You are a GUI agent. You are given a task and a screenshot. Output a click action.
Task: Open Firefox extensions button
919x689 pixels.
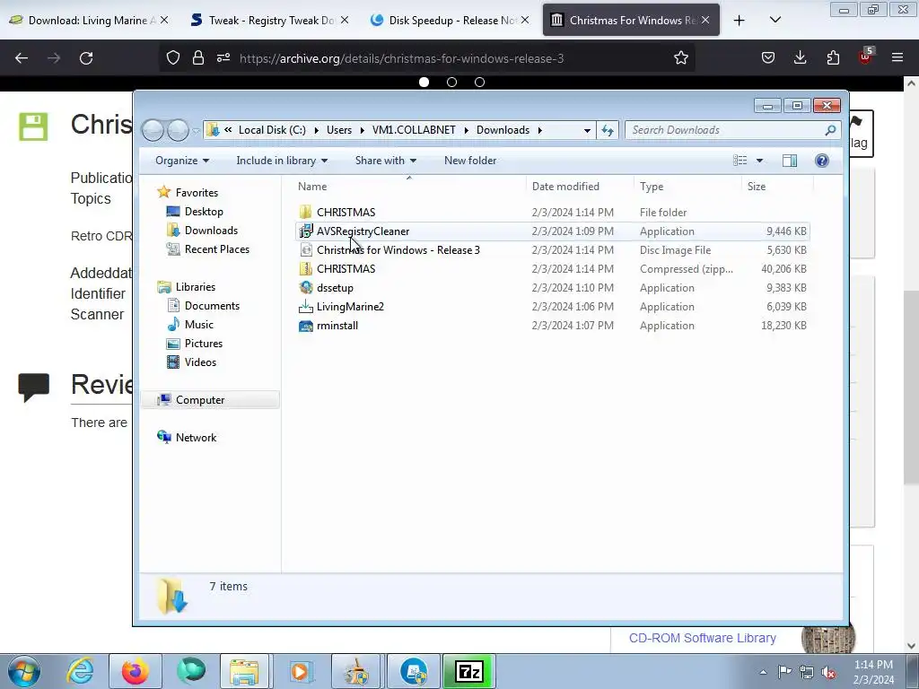point(833,57)
